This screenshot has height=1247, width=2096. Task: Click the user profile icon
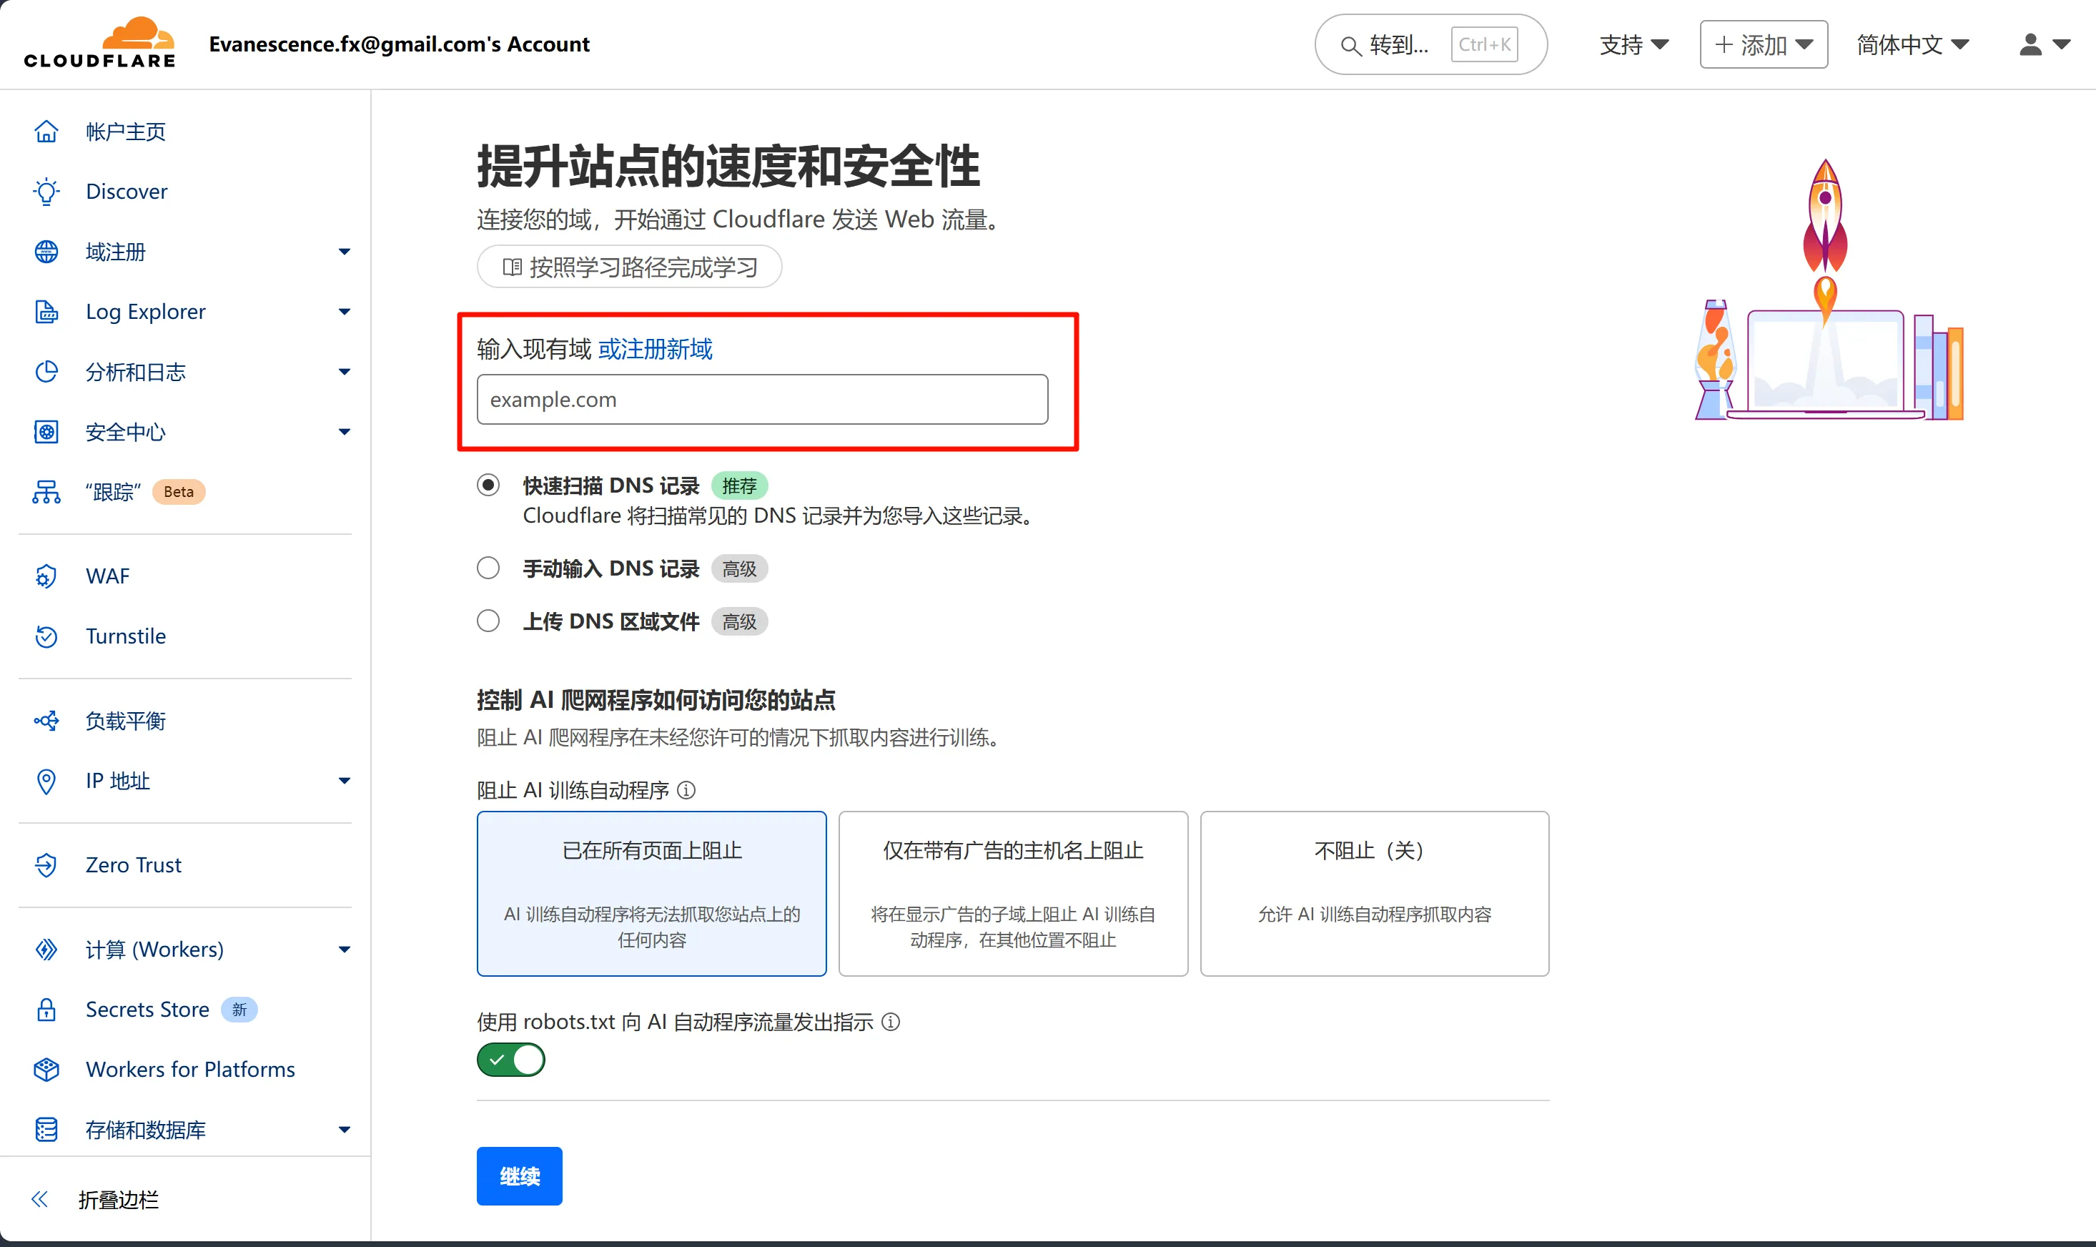tap(2030, 44)
